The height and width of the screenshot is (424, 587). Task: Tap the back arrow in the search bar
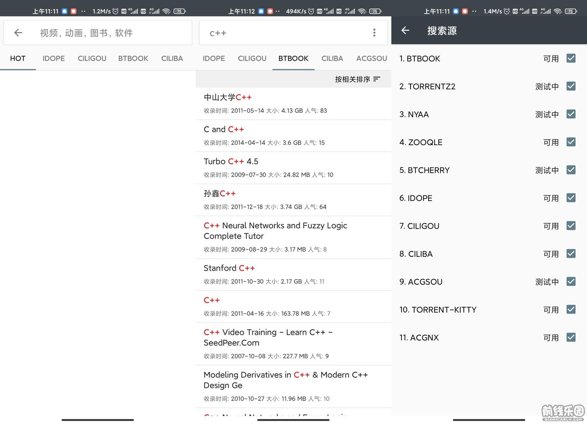click(x=18, y=33)
